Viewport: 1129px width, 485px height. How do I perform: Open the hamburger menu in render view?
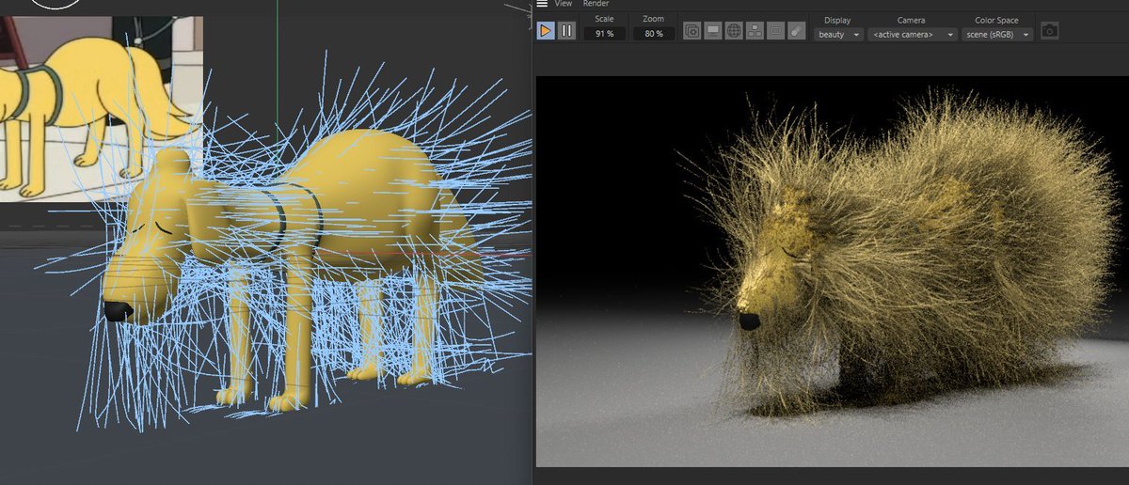(542, 4)
